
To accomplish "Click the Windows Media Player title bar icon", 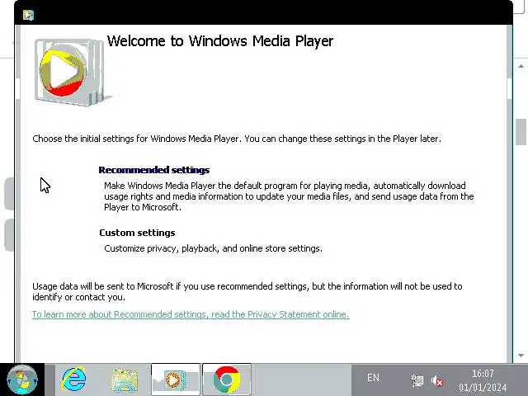I will tap(28, 15).
